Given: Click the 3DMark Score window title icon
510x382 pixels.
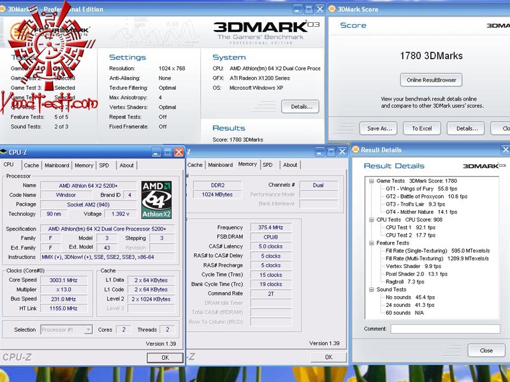Looking at the screenshot, I should tap(331, 9).
